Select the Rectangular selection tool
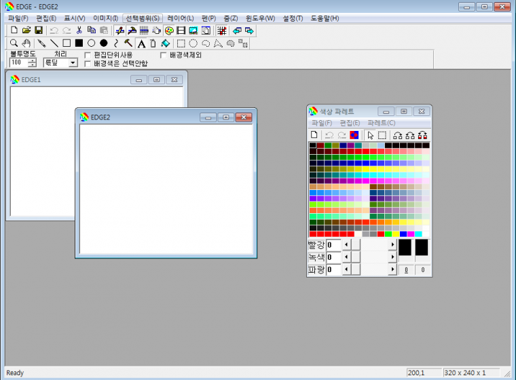516x380 pixels. 181,43
